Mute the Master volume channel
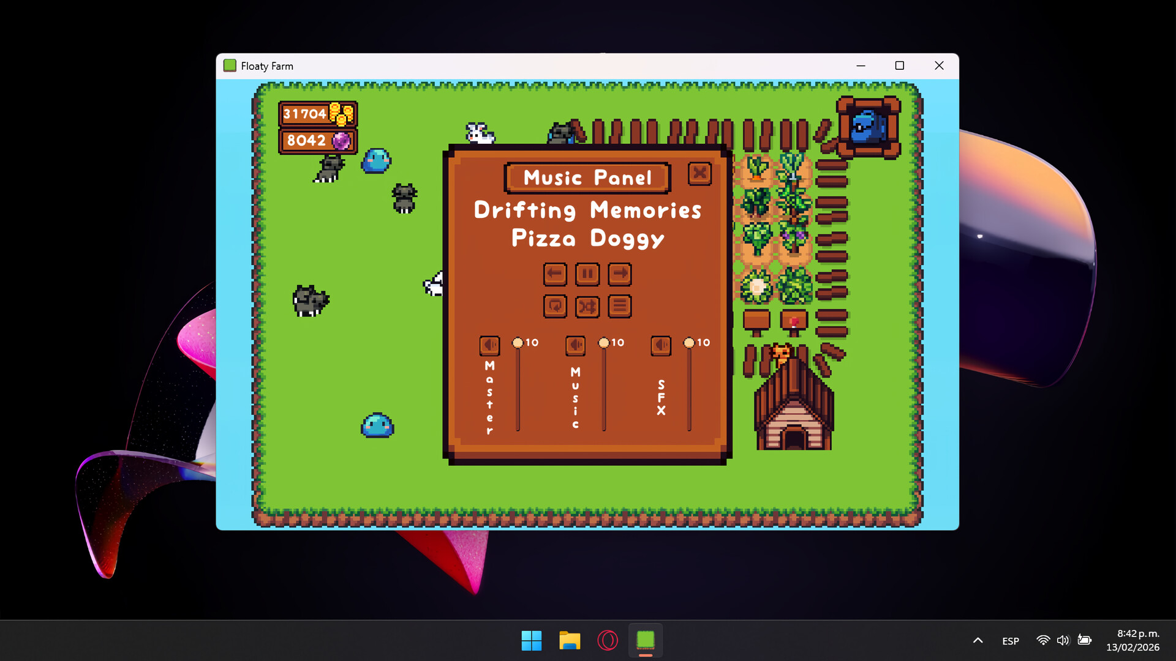The image size is (1176, 661). tap(489, 345)
